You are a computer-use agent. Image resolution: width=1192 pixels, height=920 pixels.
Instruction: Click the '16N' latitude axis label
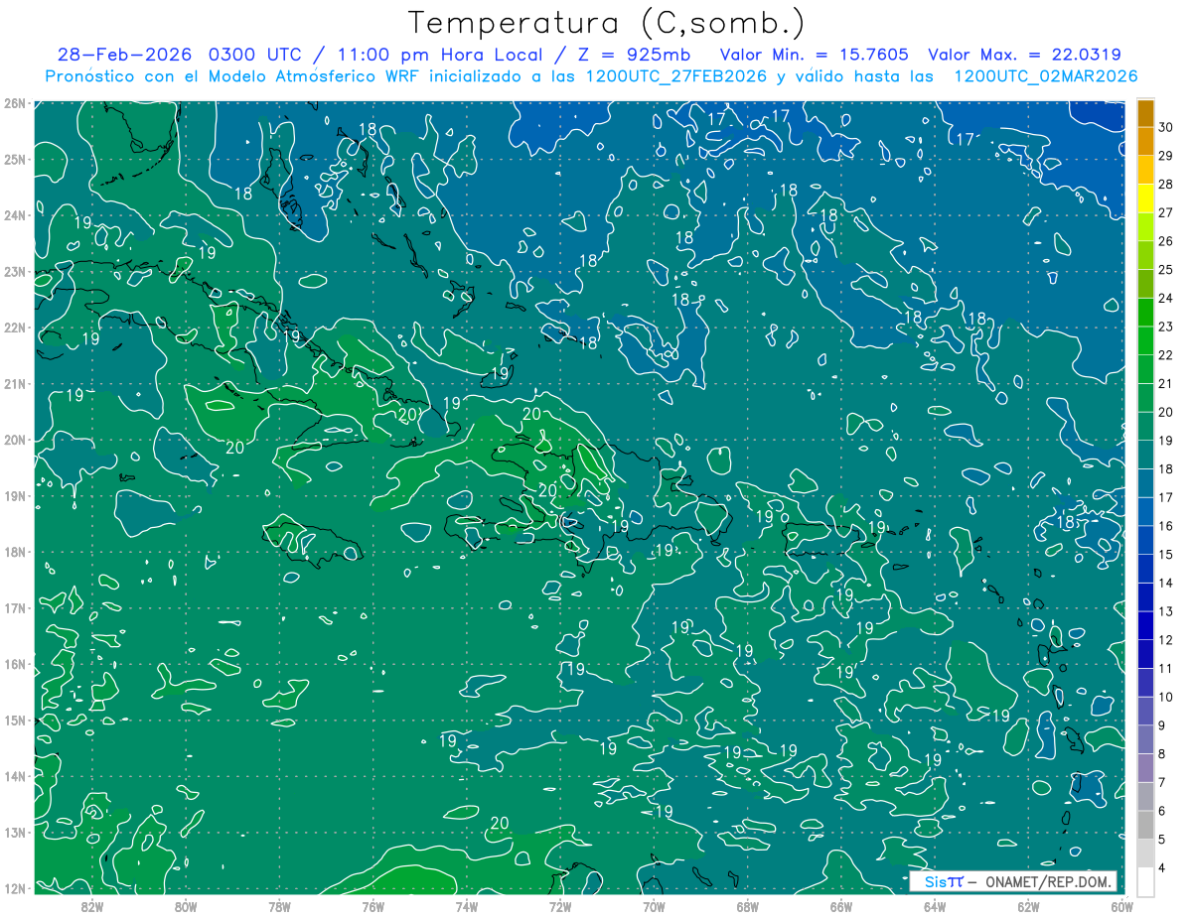click(14, 664)
